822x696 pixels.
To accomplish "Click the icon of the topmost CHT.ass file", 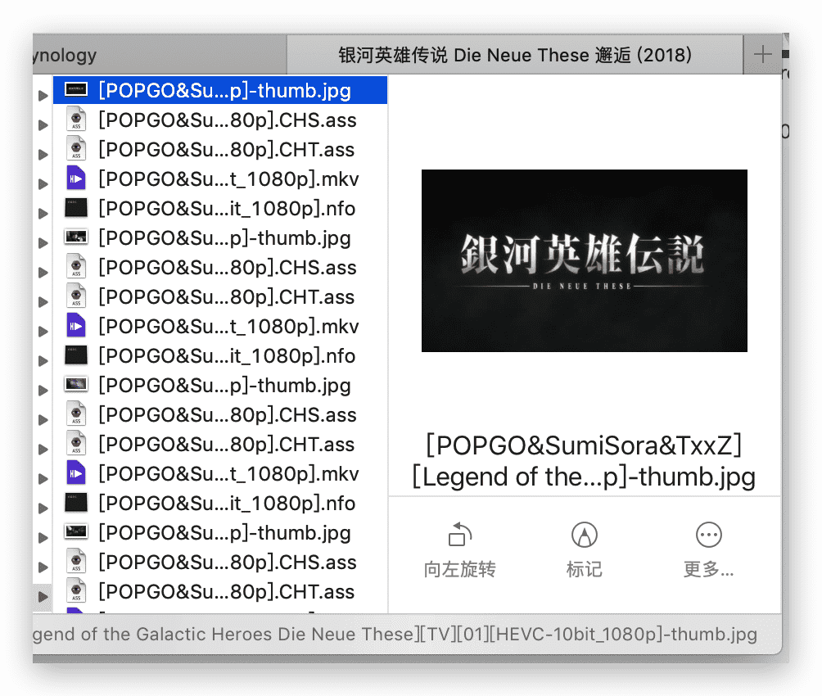I will [76, 150].
